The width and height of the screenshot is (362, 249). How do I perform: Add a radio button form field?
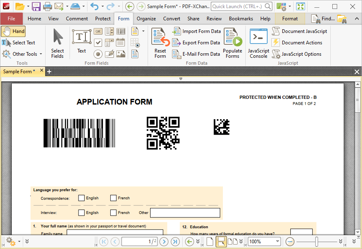[98, 54]
